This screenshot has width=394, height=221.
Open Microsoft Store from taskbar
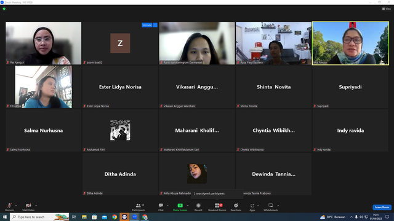pos(94,217)
